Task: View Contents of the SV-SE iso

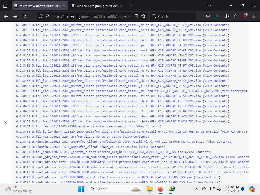Action: (x=216, y=96)
